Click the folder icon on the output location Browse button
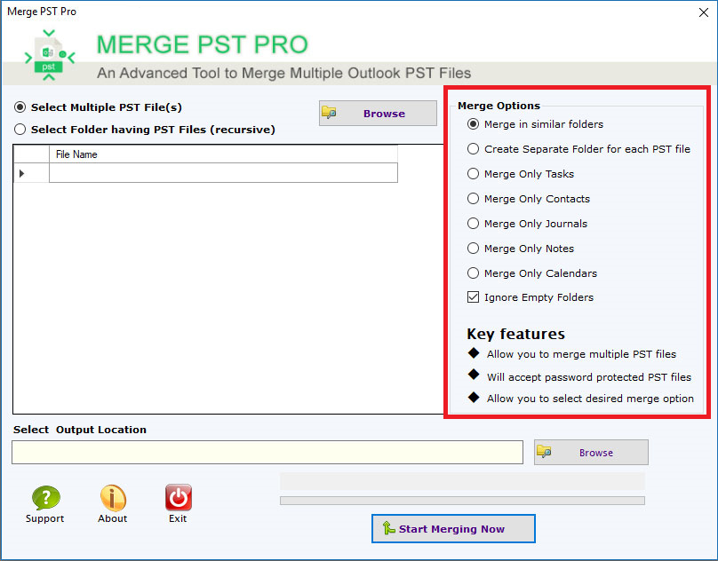 point(544,451)
